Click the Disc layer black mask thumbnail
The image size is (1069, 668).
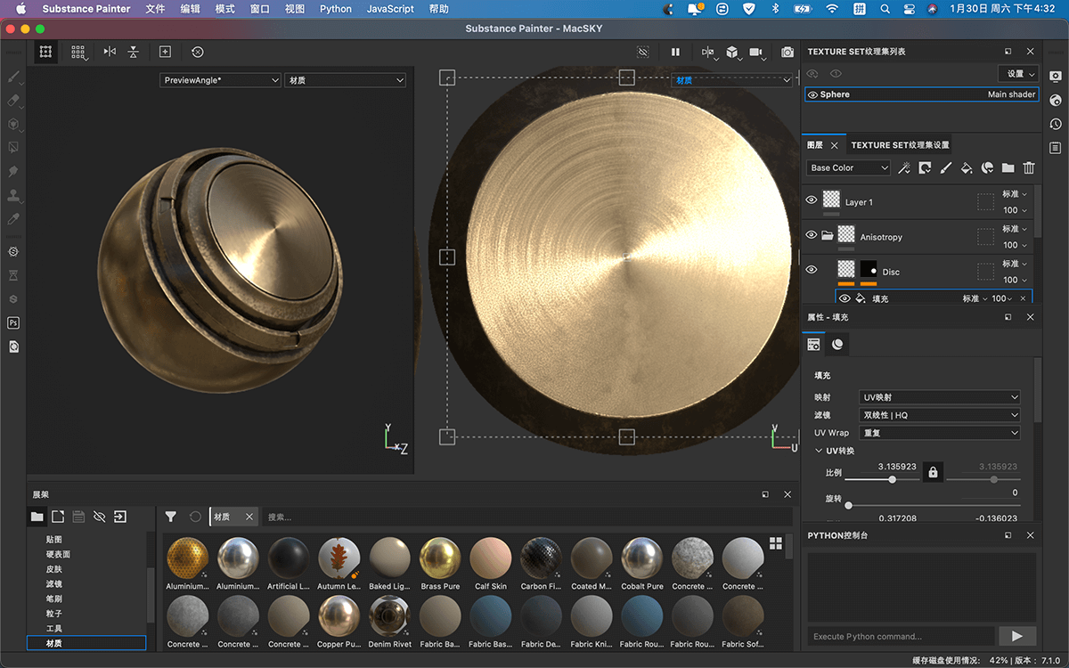point(869,270)
